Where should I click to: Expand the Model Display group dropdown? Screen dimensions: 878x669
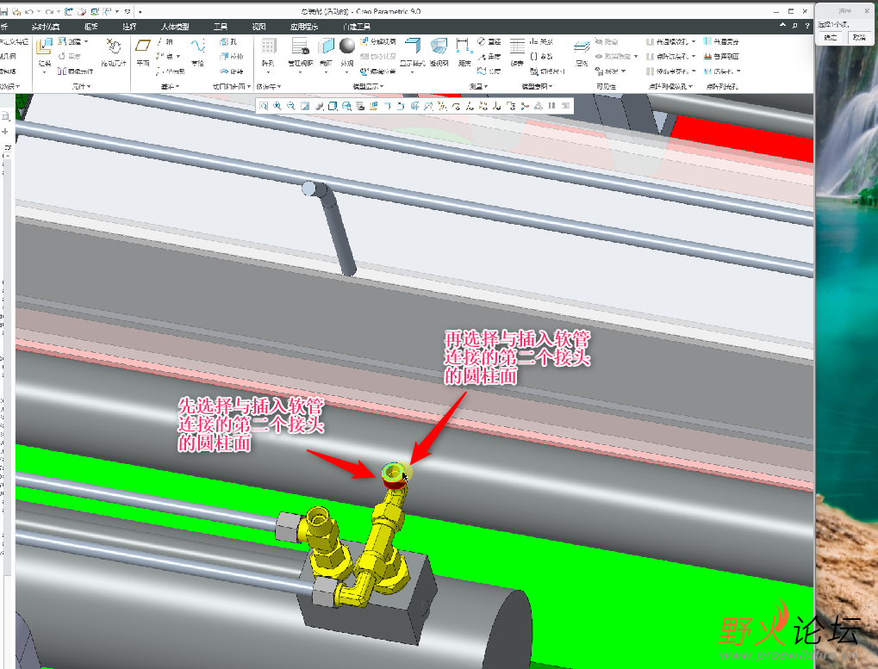pos(368,87)
